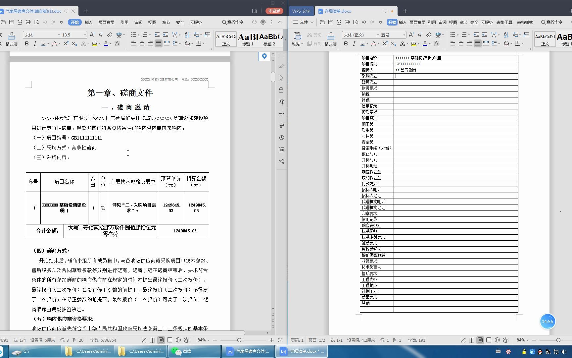Image resolution: width=572 pixels, height=358 pixels.
Task: Click 未登录 login button
Action: point(274,11)
